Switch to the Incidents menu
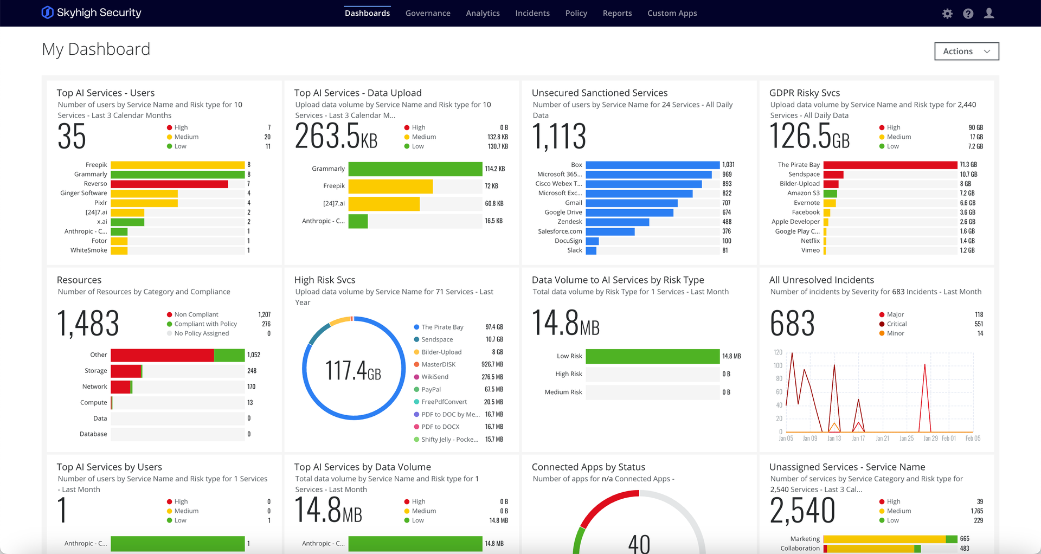Image resolution: width=1041 pixels, height=554 pixels. 532,13
